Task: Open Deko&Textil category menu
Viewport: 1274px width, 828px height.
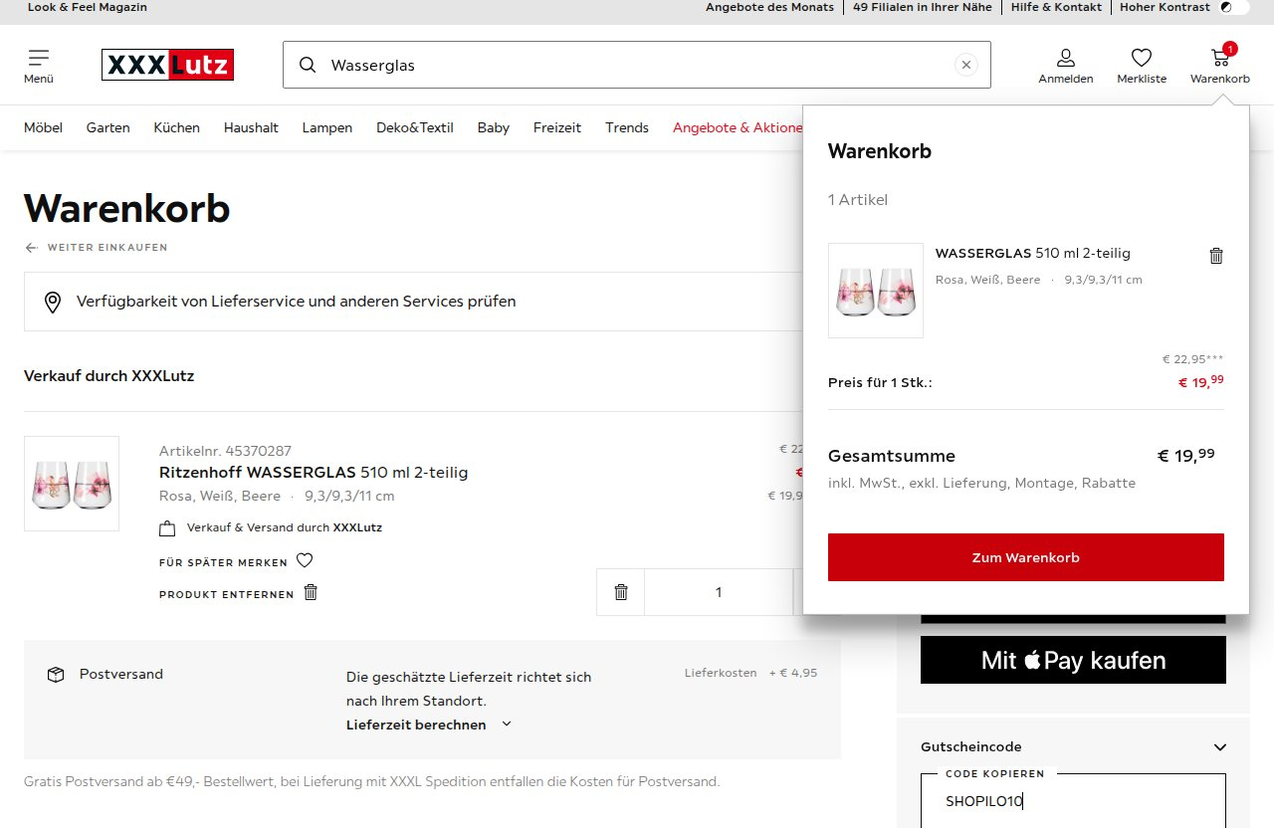Action: (x=415, y=127)
